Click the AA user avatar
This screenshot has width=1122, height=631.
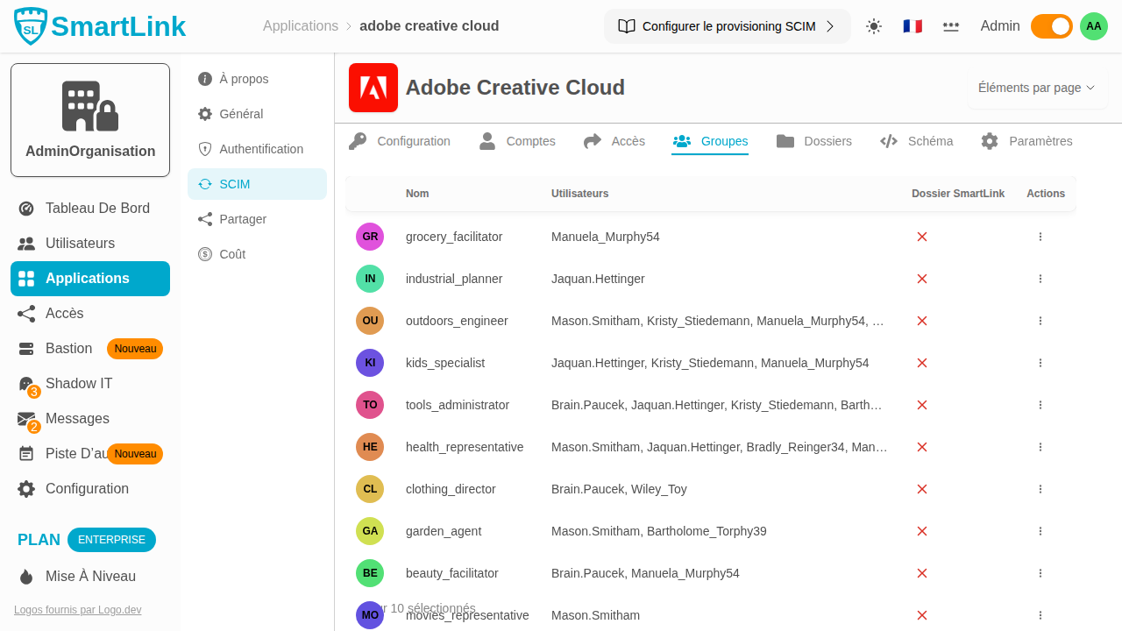point(1094,26)
